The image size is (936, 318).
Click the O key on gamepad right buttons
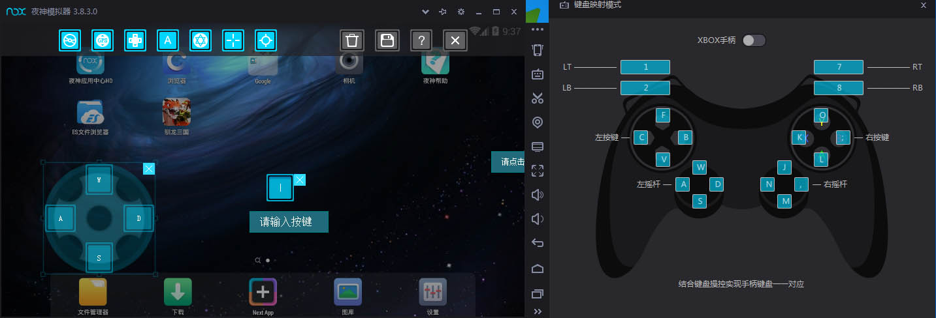click(822, 116)
